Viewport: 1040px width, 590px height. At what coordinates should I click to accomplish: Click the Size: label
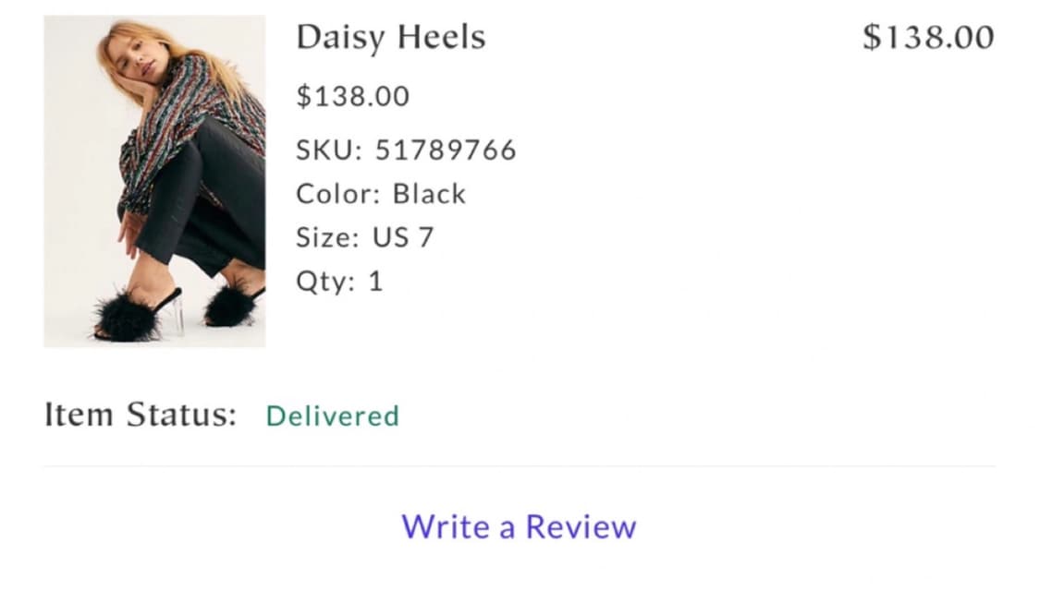[x=327, y=237]
